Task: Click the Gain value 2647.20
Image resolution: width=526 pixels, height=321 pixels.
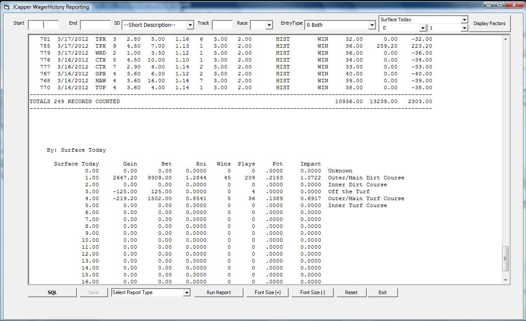Action: tap(125, 178)
